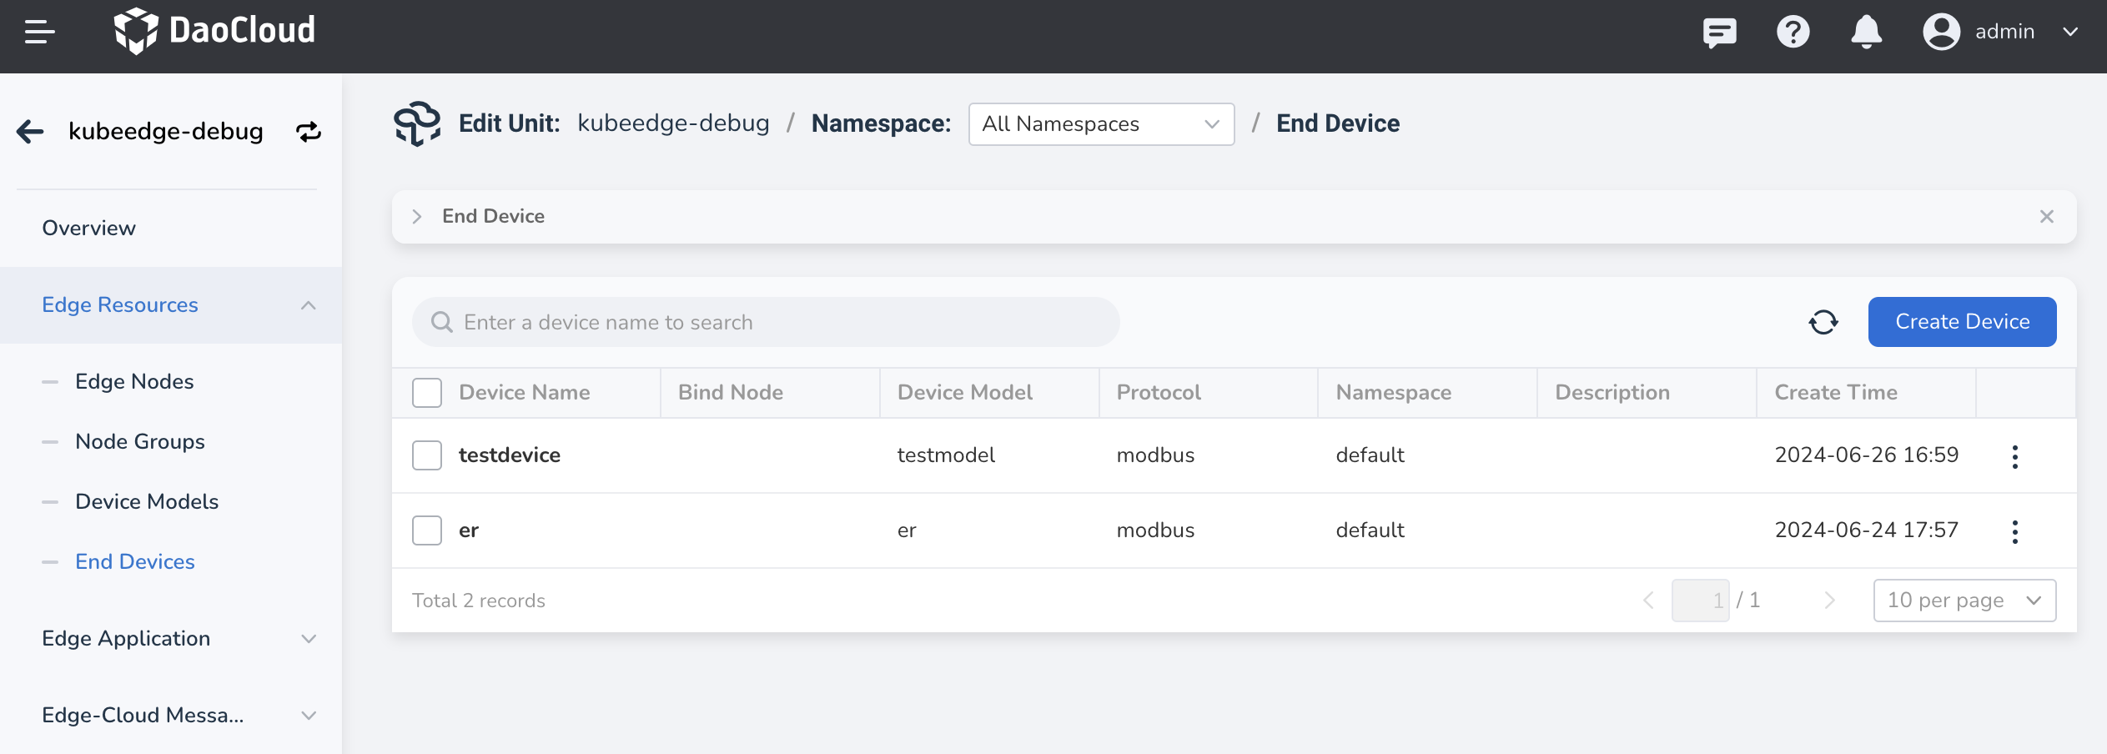Open Edge Nodes in sidebar
The height and width of the screenshot is (754, 2107).
tap(134, 381)
